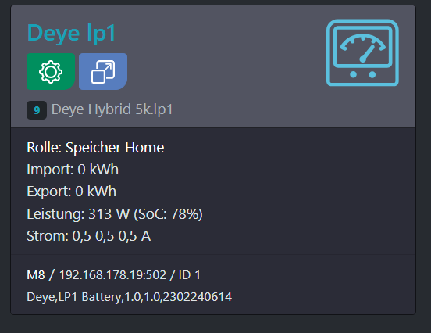The height and width of the screenshot is (333, 431).
Task: Click the number 9 badge
Action: (37, 110)
